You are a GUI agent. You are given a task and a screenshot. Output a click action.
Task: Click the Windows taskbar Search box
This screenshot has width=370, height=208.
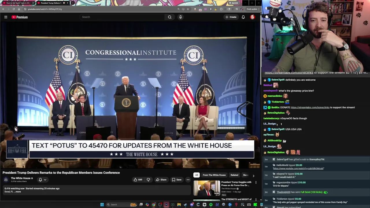(x=121, y=205)
